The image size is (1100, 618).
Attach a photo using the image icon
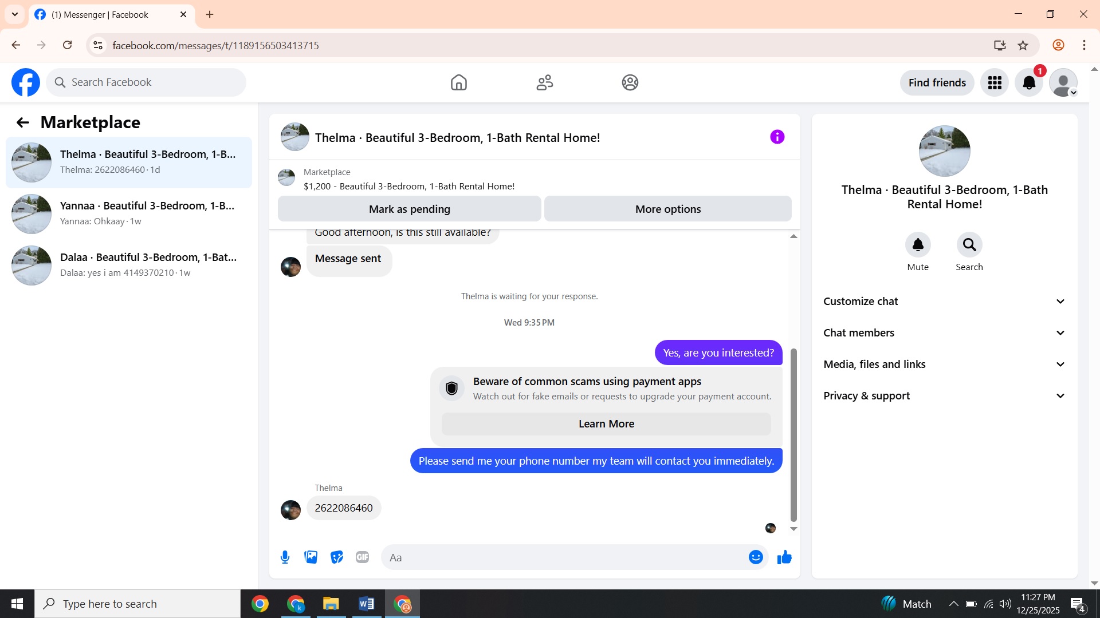click(x=311, y=557)
